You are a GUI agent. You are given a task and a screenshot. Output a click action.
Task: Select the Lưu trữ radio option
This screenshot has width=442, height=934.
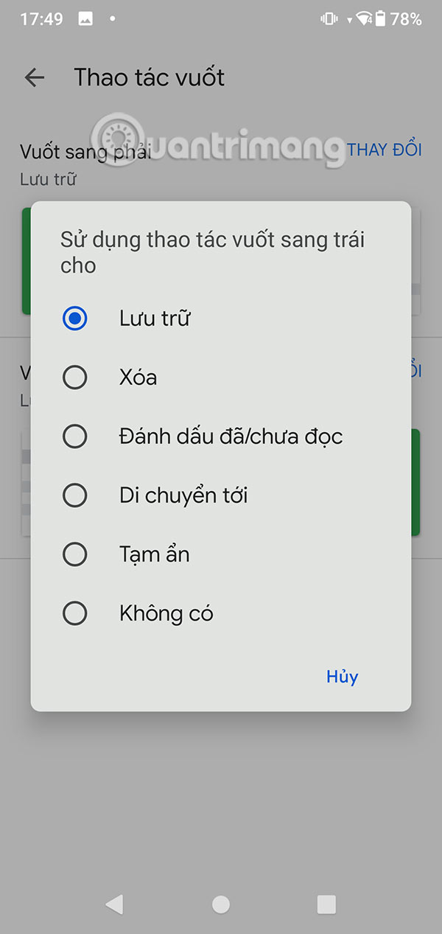(x=74, y=318)
